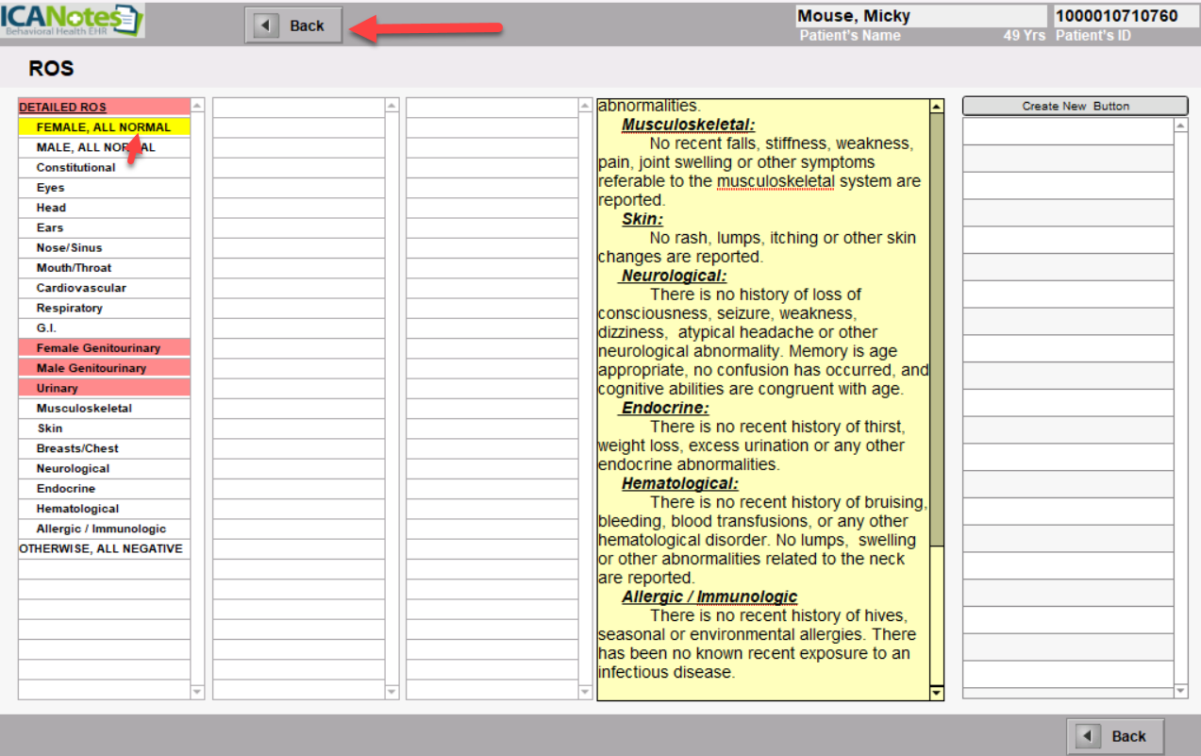Open the Cardiovascular category
Screen dimensions: 1201x756
tap(81, 288)
